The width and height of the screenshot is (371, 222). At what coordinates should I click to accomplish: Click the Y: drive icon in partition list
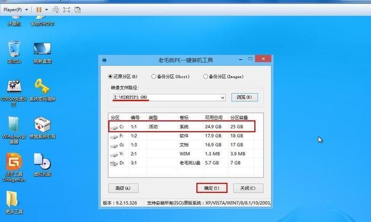point(114,154)
